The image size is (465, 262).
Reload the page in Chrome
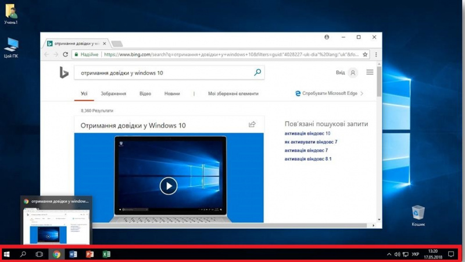(66, 54)
